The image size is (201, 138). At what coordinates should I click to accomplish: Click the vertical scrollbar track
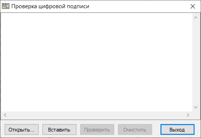[x=196, y=62]
